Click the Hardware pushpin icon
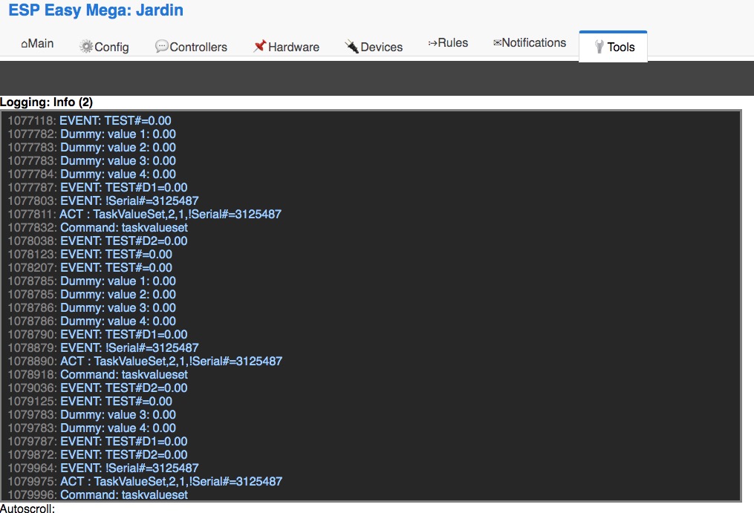Image resolution: width=754 pixels, height=513 pixels. pos(260,46)
